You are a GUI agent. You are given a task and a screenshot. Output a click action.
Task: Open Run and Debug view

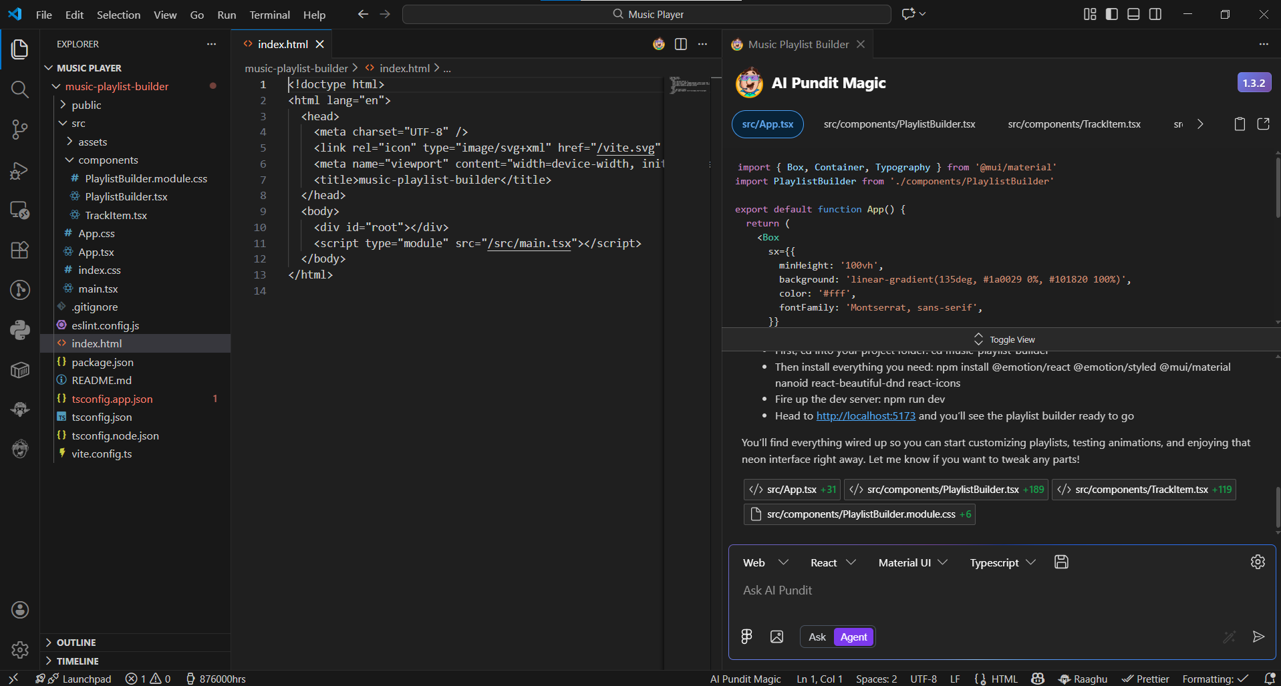click(20, 170)
